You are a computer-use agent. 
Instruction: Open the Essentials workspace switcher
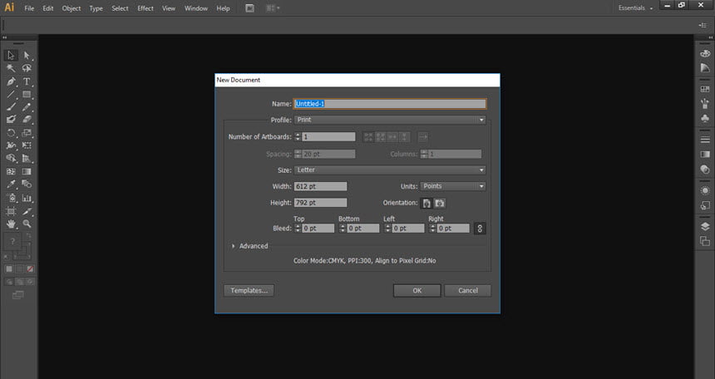(x=636, y=8)
